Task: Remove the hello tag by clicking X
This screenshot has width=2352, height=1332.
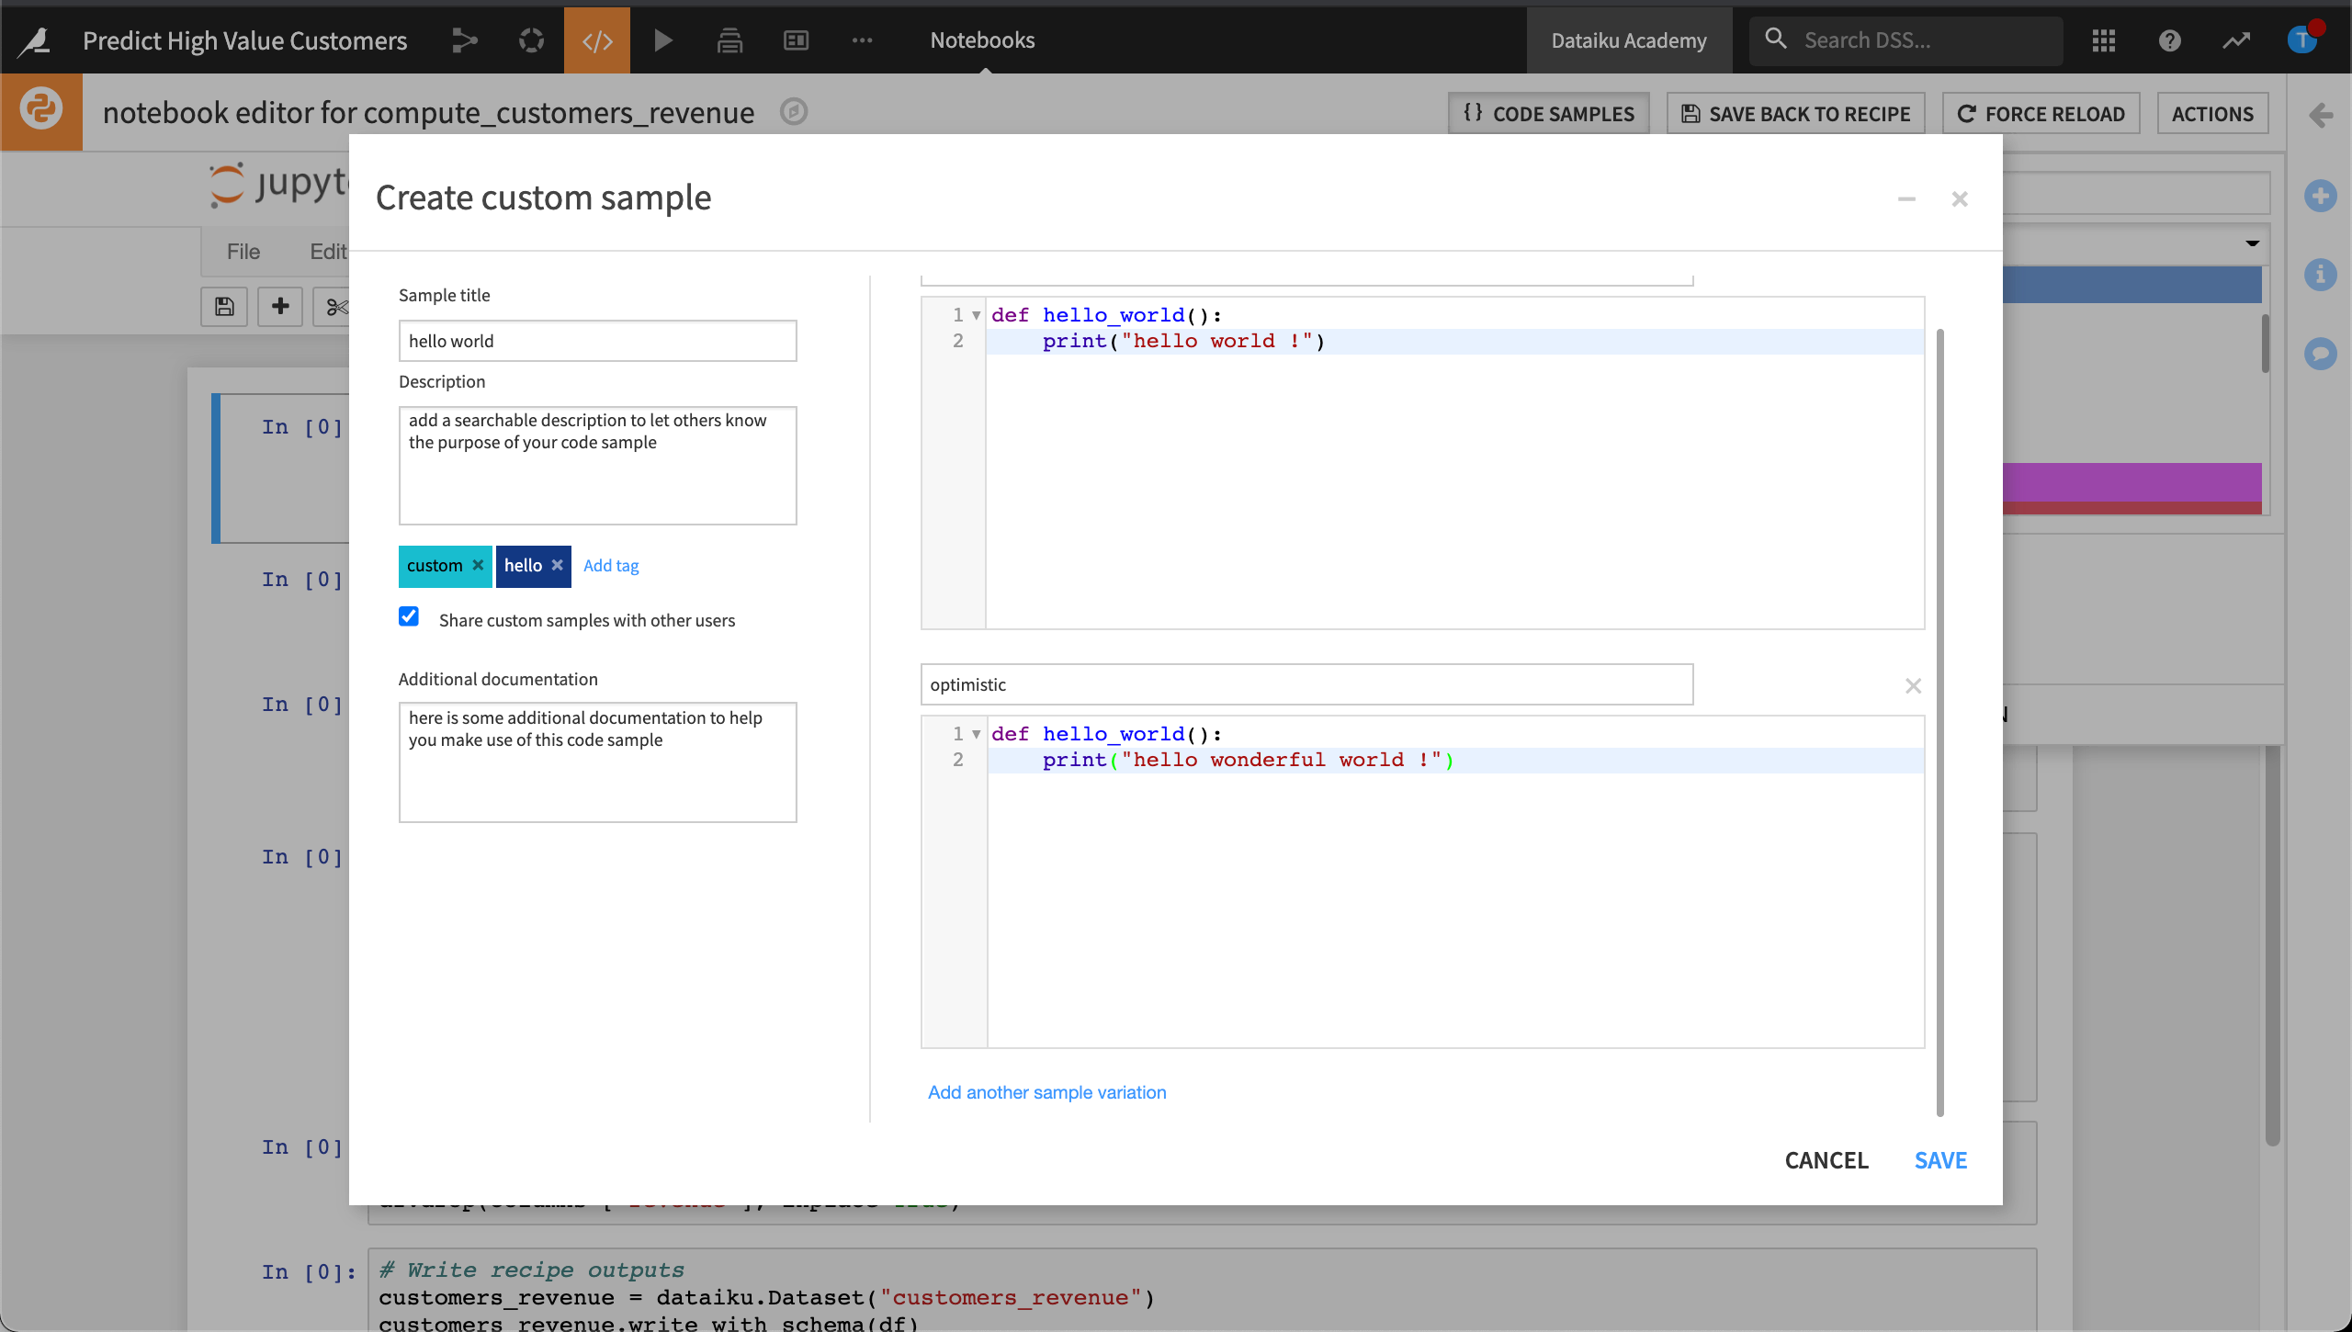Action: click(558, 565)
